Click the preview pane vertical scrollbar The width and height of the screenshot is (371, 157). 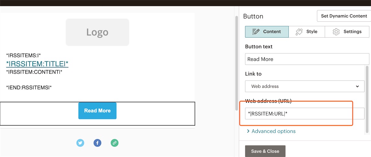(x=237, y=64)
